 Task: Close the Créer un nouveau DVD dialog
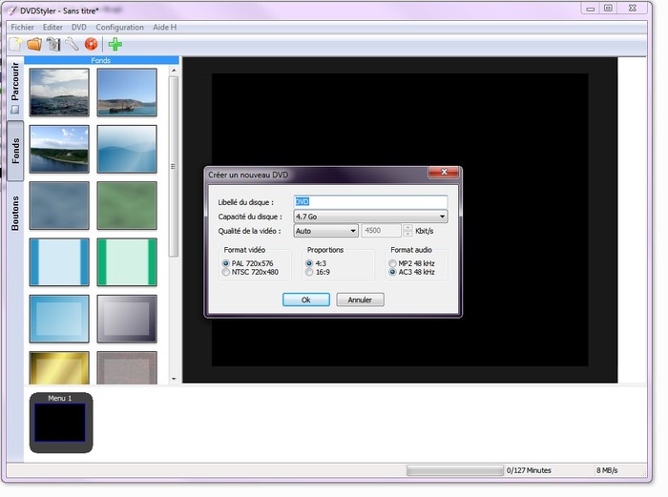(444, 172)
